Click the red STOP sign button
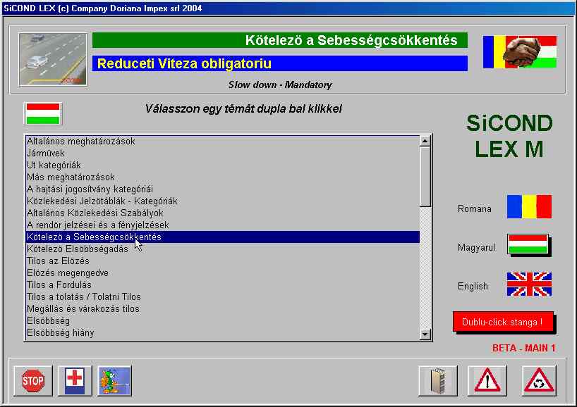 point(33,381)
